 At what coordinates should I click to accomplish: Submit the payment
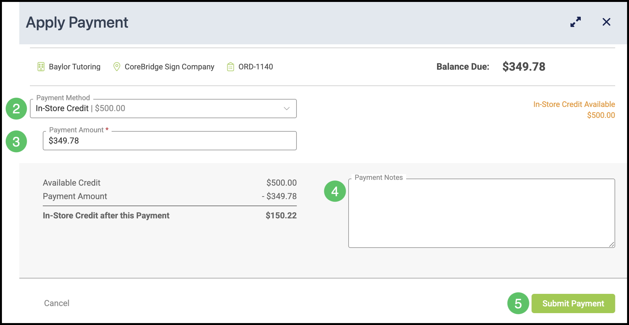pyautogui.click(x=573, y=303)
